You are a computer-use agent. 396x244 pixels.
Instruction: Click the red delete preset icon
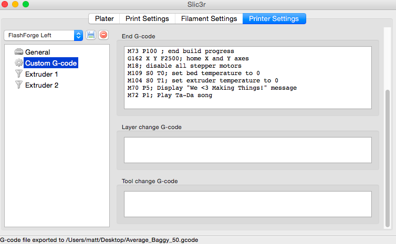click(103, 35)
